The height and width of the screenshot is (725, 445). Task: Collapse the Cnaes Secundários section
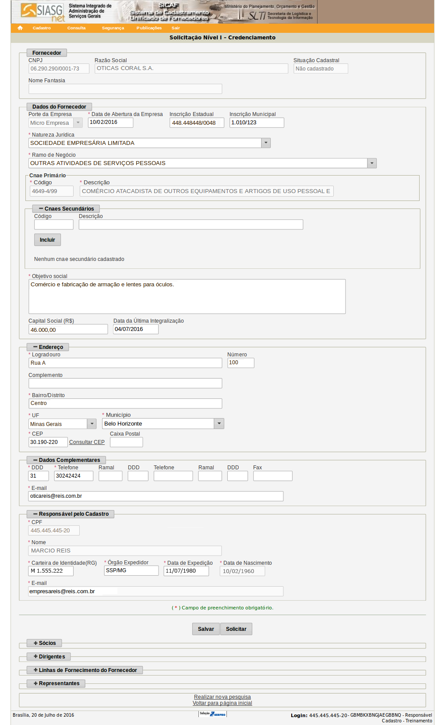[66, 209]
